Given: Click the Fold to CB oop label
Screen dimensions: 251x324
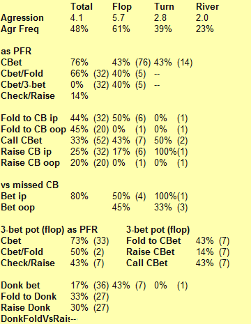Looking at the screenshot, I should click(33, 130).
